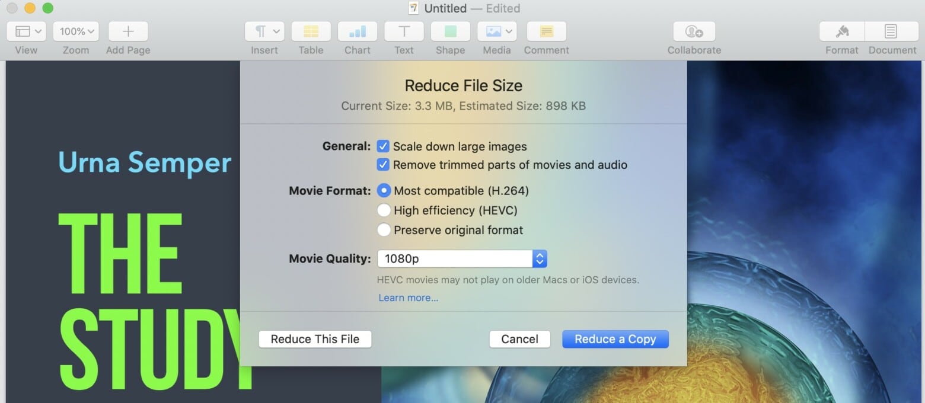Insert a Text box from toolbar

404,31
